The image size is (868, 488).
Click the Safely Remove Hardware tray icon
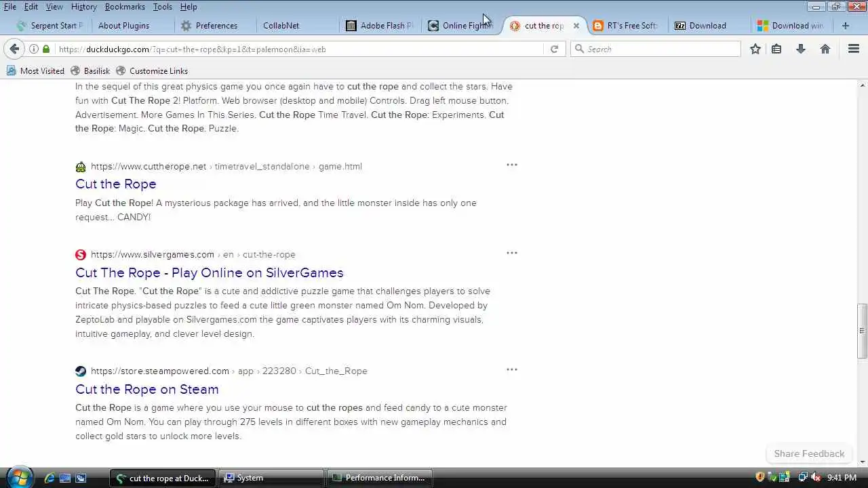tap(773, 477)
